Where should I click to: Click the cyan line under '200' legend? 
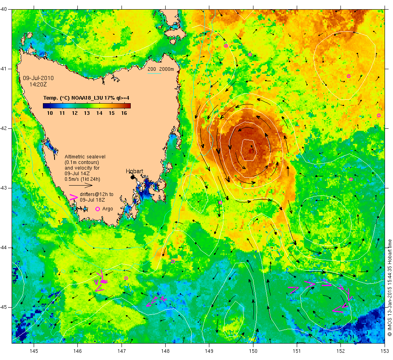pos(154,73)
